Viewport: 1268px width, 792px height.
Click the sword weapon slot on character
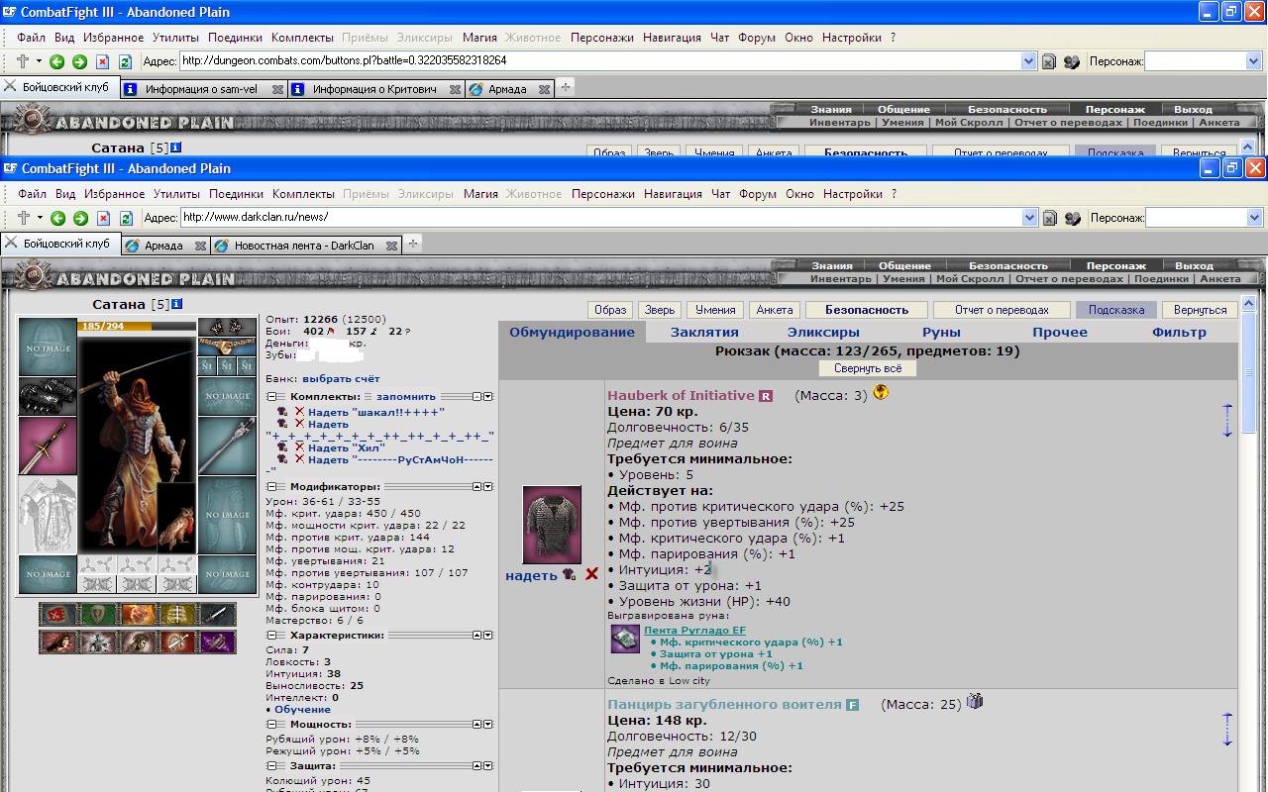pyautogui.click(x=48, y=445)
